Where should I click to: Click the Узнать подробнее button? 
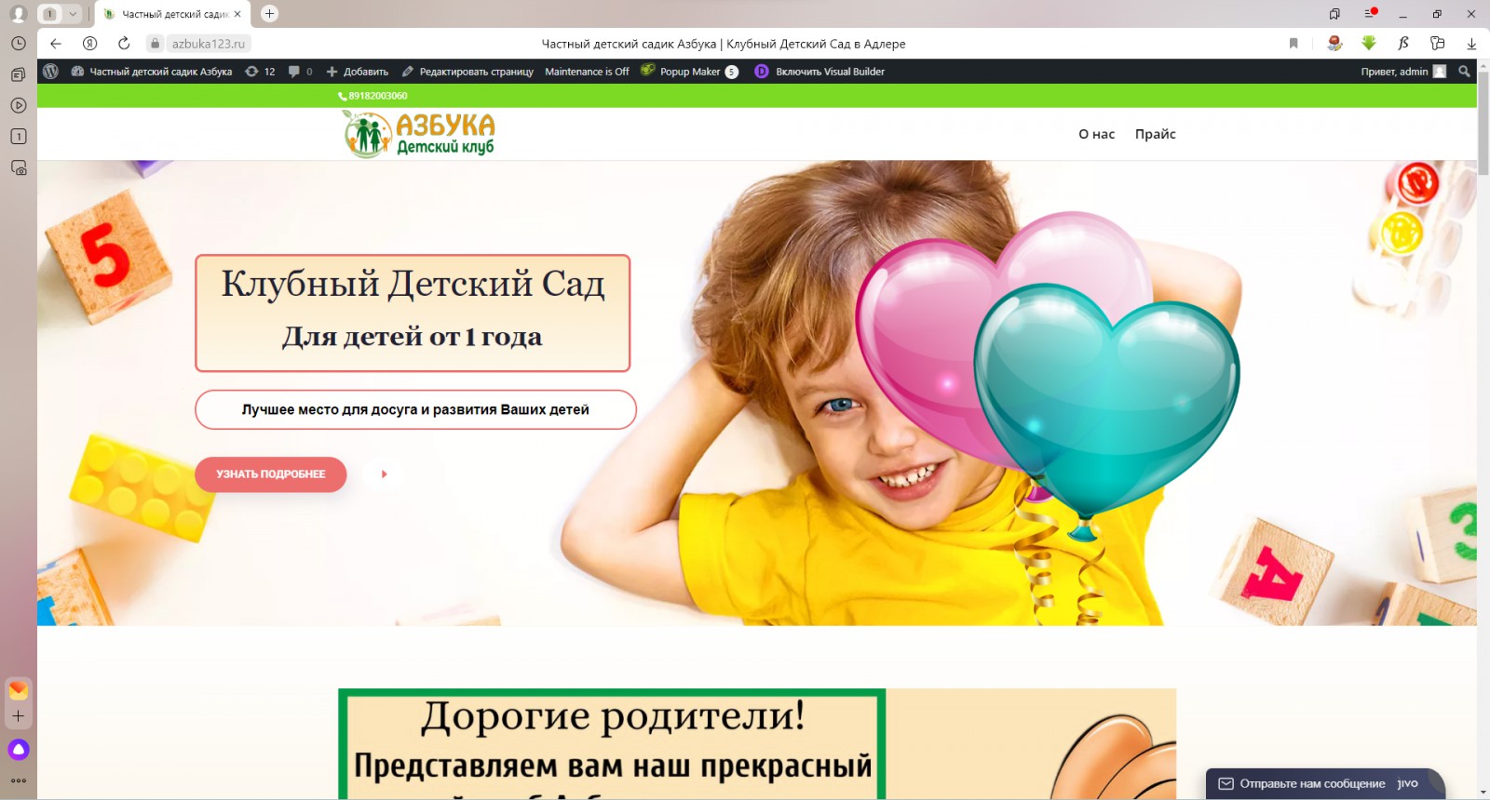pyautogui.click(x=271, y=474)
